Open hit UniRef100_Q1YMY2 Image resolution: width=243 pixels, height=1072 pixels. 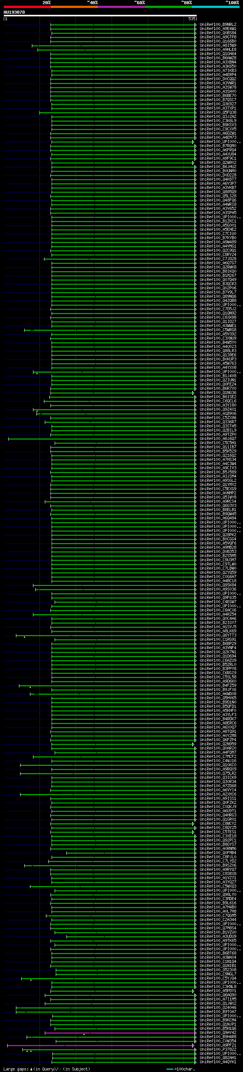click(x=218, y=485)
